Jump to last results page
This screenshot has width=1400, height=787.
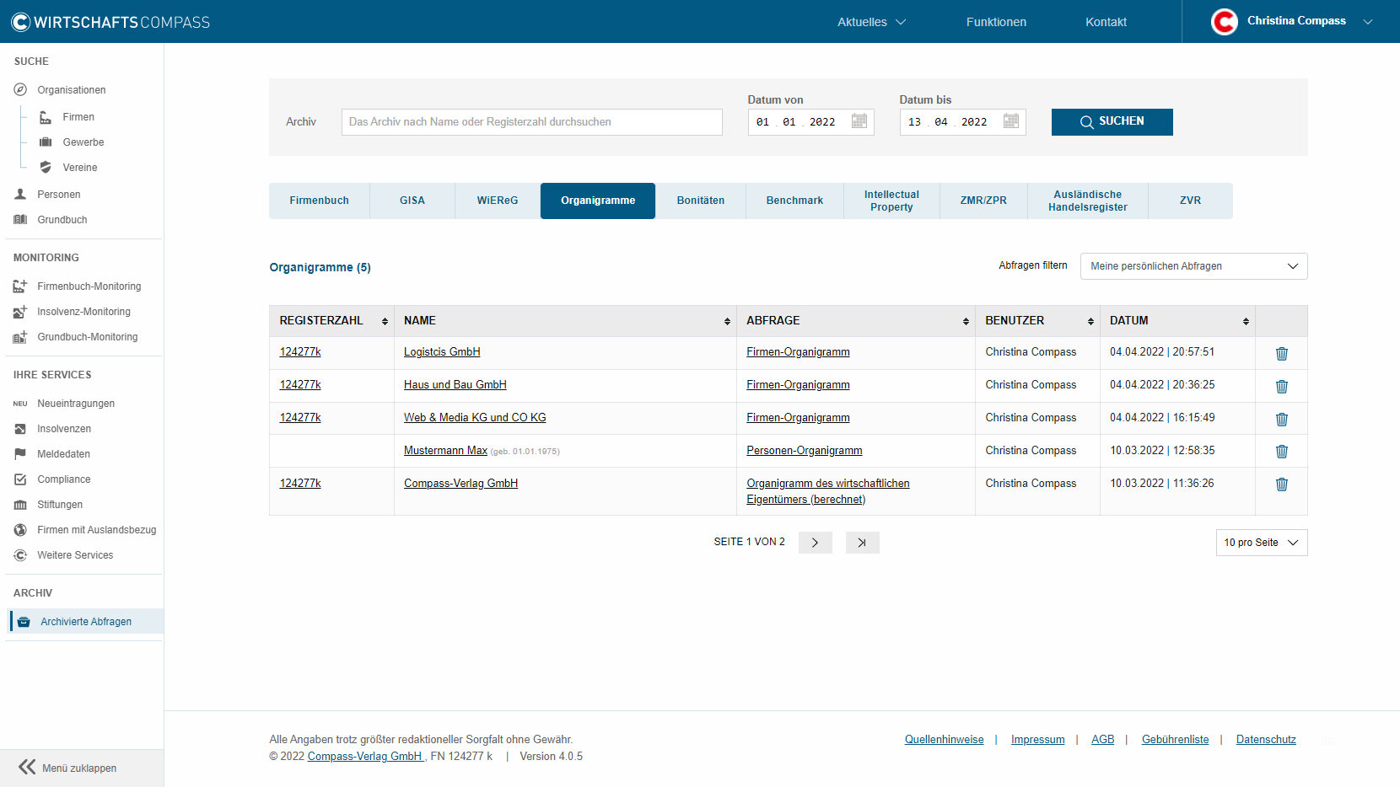862,543
